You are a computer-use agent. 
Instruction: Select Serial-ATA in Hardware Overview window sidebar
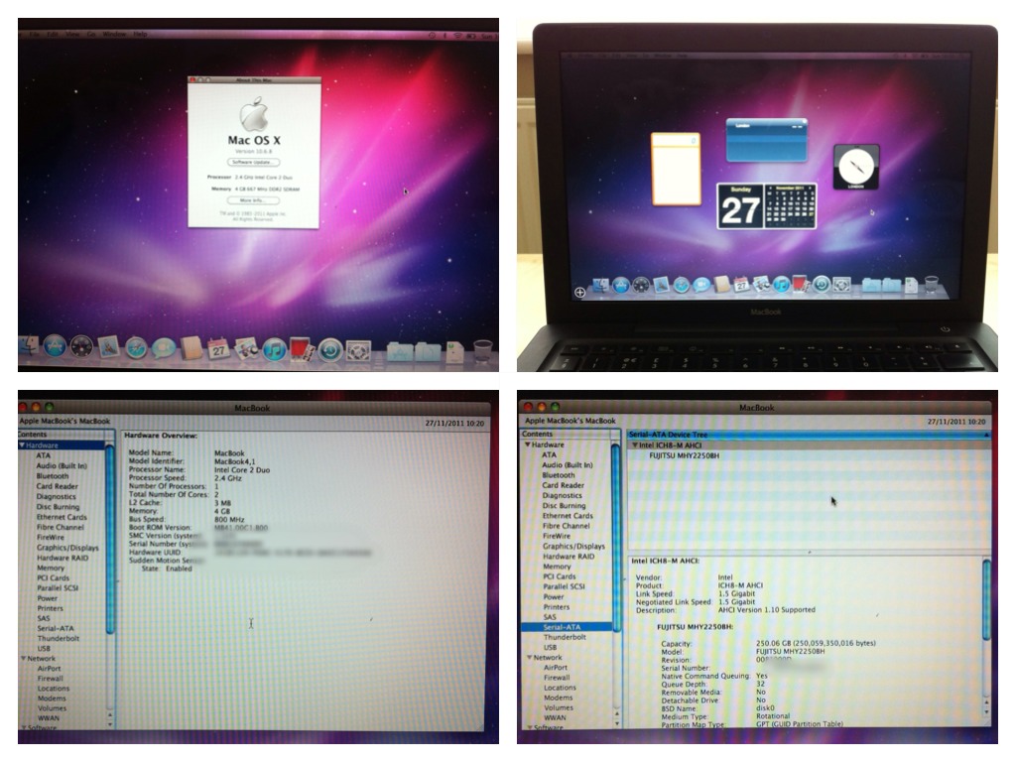pos(56,628)
